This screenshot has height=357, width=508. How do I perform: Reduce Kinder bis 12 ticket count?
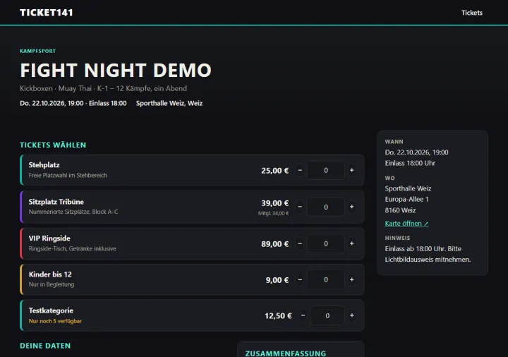pos(300,279)
